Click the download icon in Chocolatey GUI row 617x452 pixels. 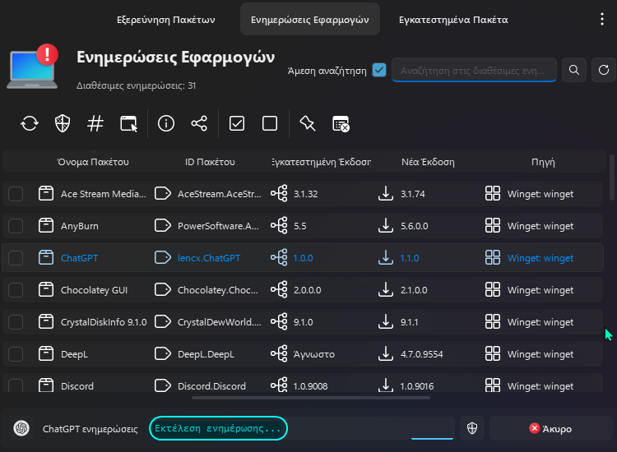click(386, 289)
